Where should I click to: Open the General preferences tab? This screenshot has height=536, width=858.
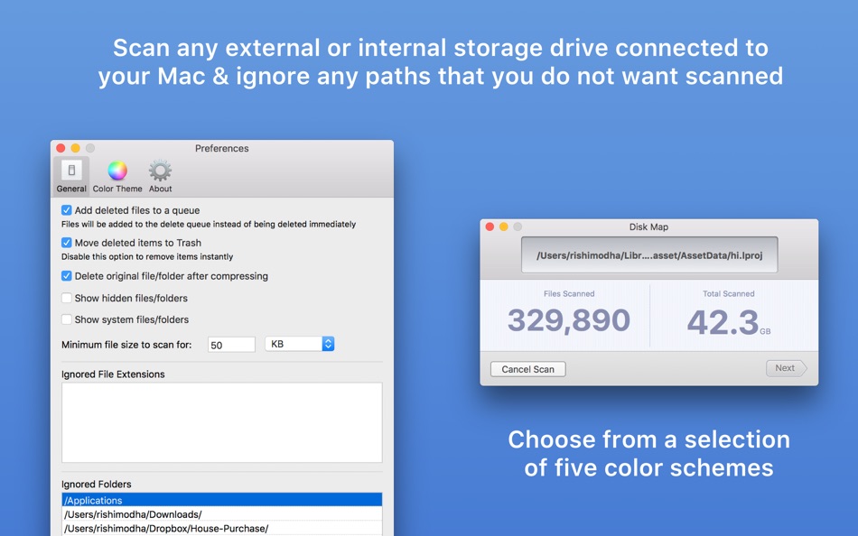[71, 176]
